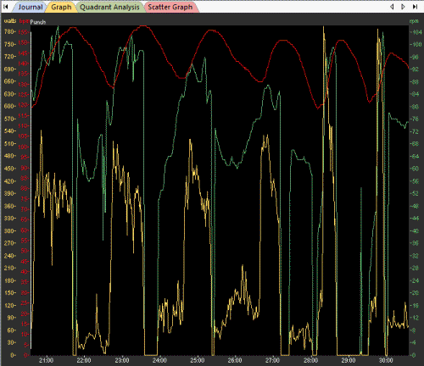Click the red bpm axis label
Image resolution: width=424 pixels, height=366 pixels.
25,21
